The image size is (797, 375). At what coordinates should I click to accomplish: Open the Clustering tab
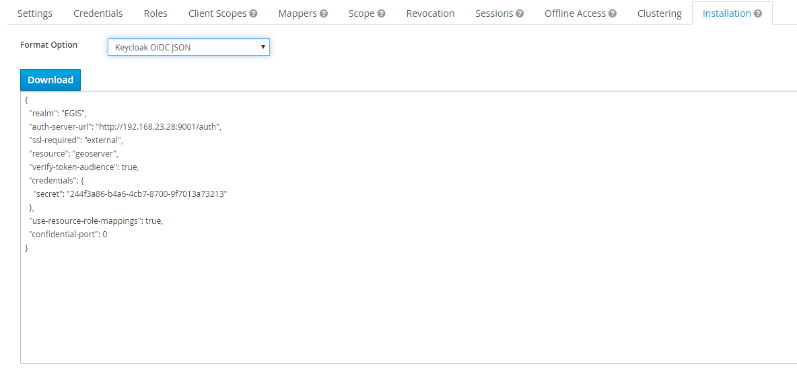pyautogui.click(x=659, y=13)
